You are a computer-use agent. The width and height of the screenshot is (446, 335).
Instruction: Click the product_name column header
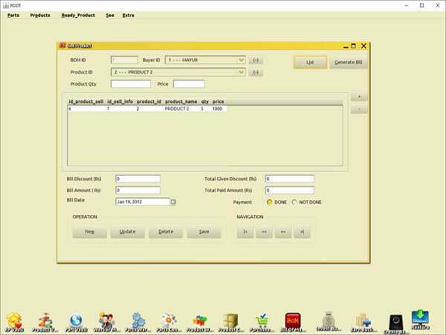click(x=181, y=102)
